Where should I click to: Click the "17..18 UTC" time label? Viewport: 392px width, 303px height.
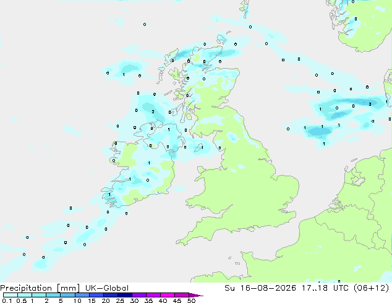tap(326, 288)
